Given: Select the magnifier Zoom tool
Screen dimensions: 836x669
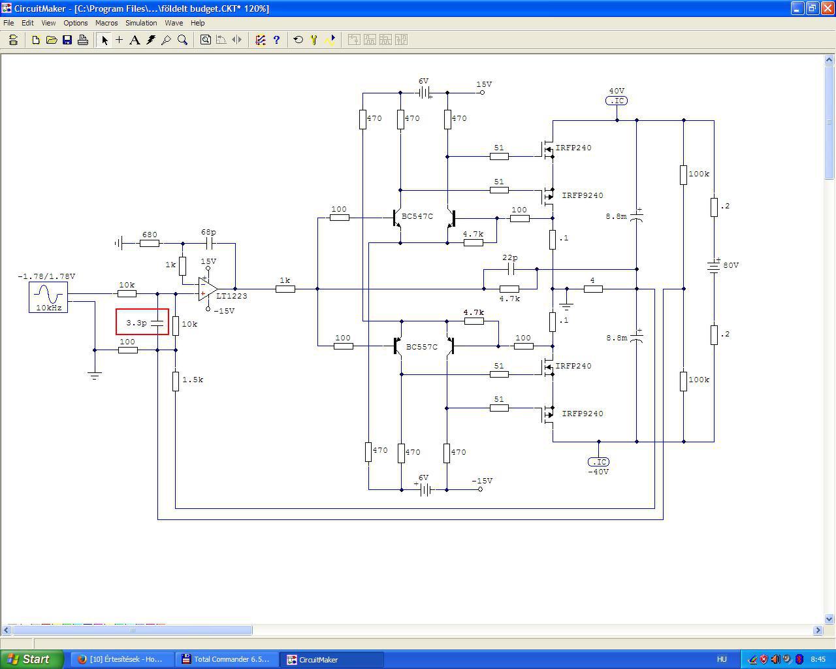Looking at the screenshot, I should point(183,40).
